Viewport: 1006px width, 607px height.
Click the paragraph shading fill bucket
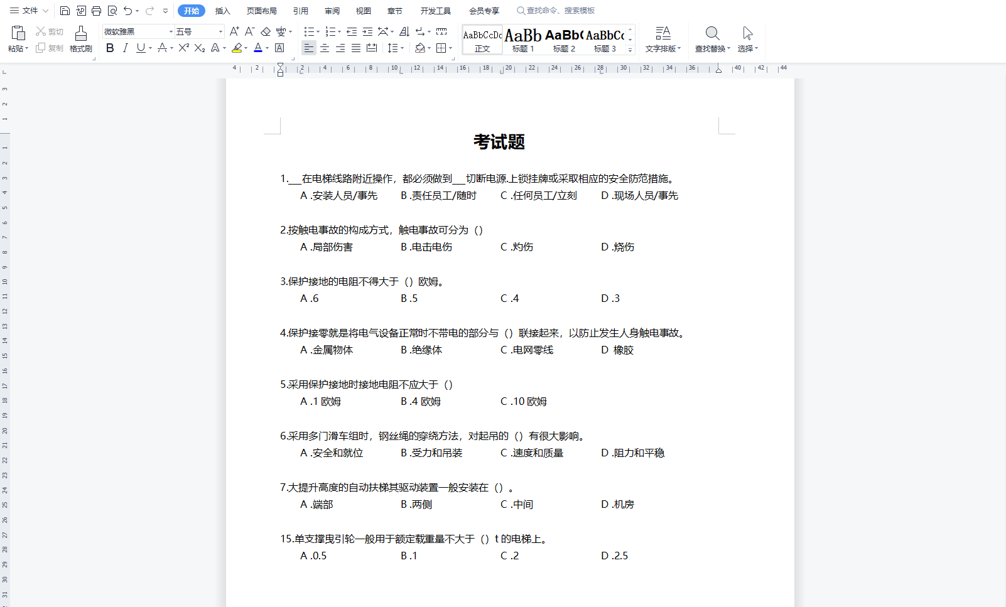point(420,48)
